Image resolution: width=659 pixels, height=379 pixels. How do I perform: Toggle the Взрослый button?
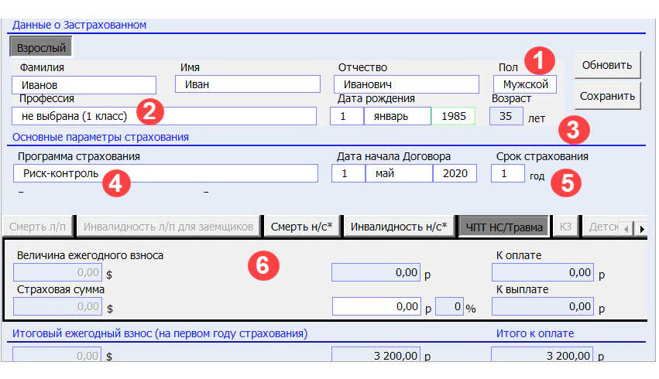click(x=41, y=47)
